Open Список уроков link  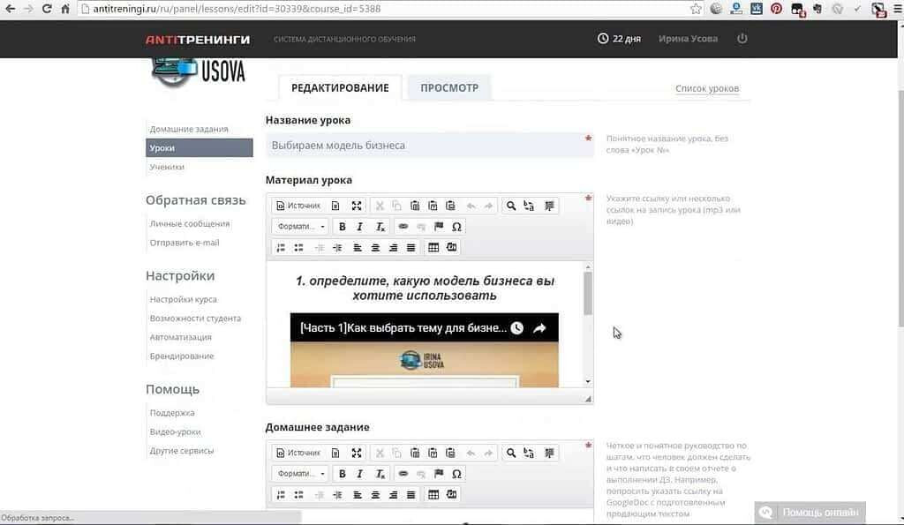(x=707, y=89)
